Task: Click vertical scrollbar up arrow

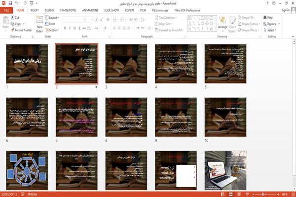Action: (x=294, y=41)
